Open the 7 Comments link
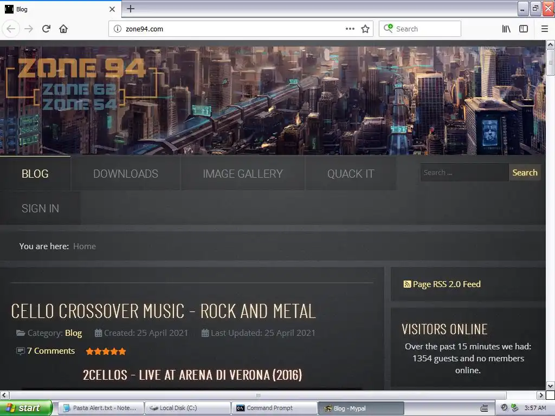 (51, 351)
